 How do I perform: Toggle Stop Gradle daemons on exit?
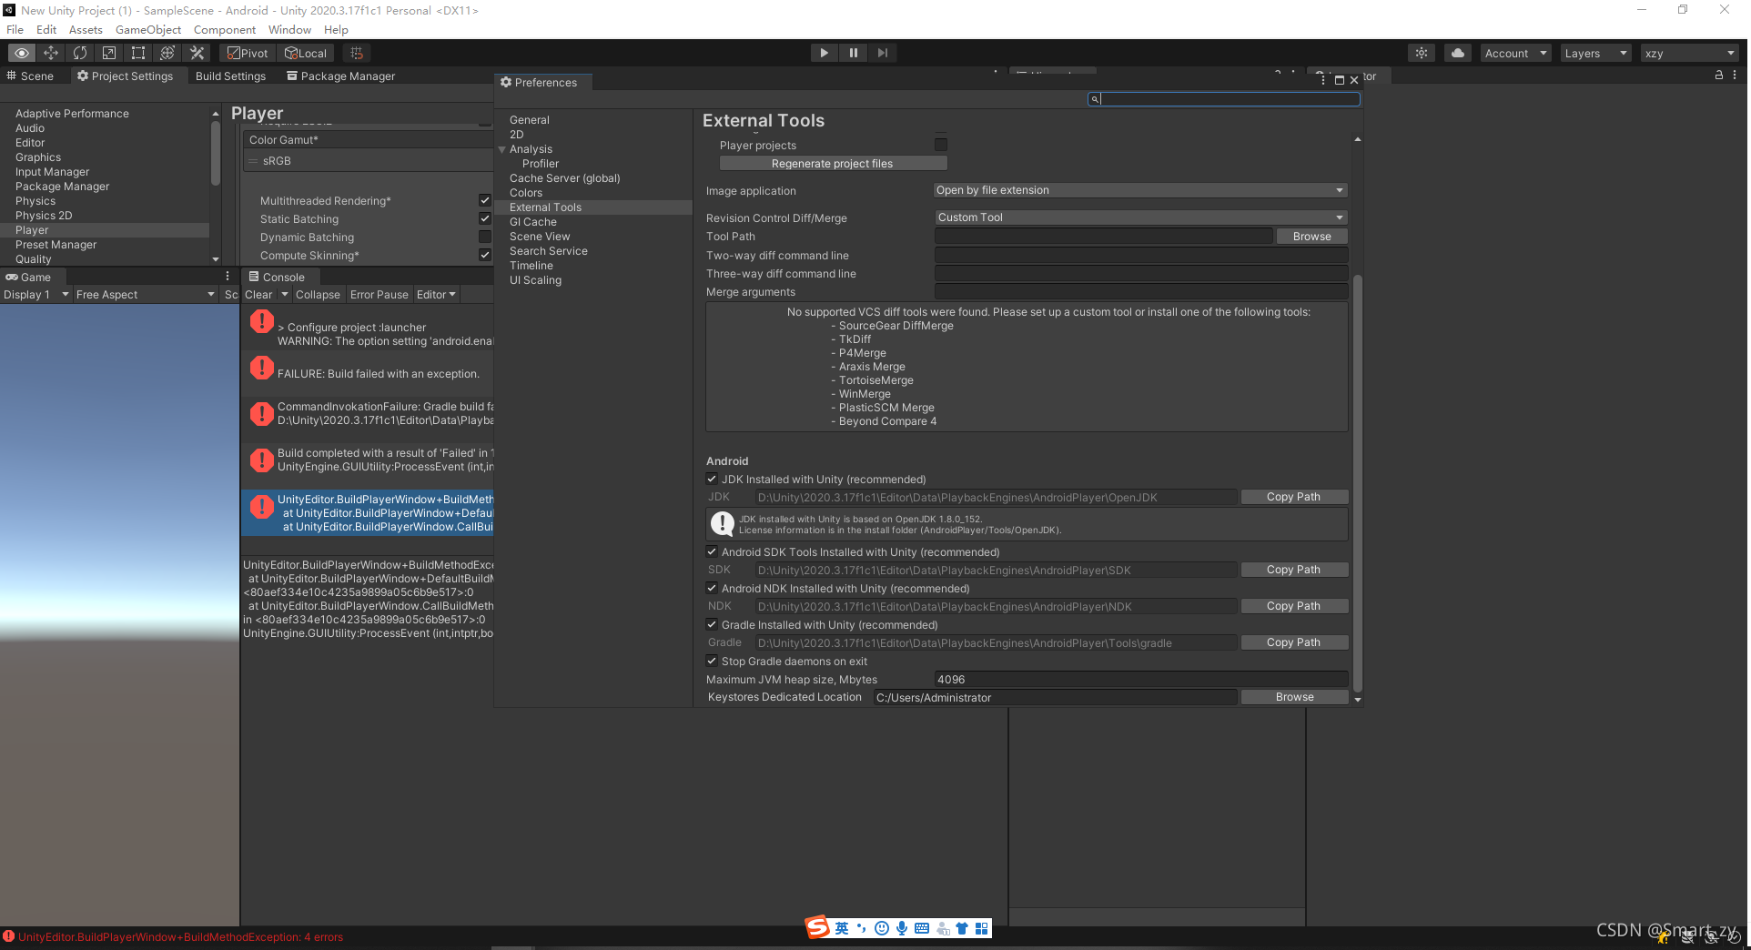[712, 661]
